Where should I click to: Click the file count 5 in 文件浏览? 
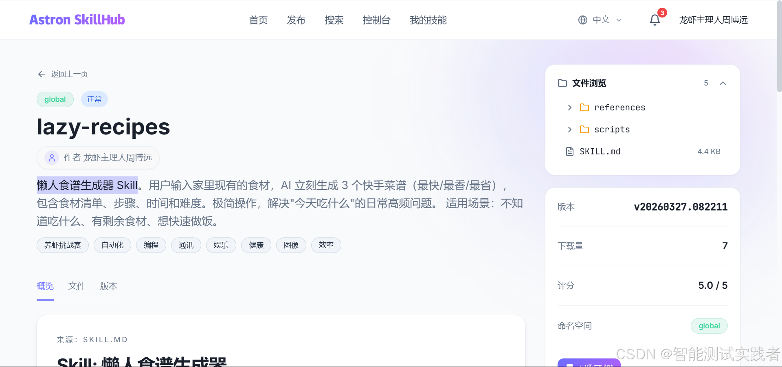pos(706,83)
